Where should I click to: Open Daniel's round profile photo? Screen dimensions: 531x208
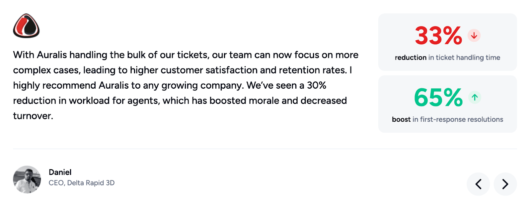pos(27,180)
